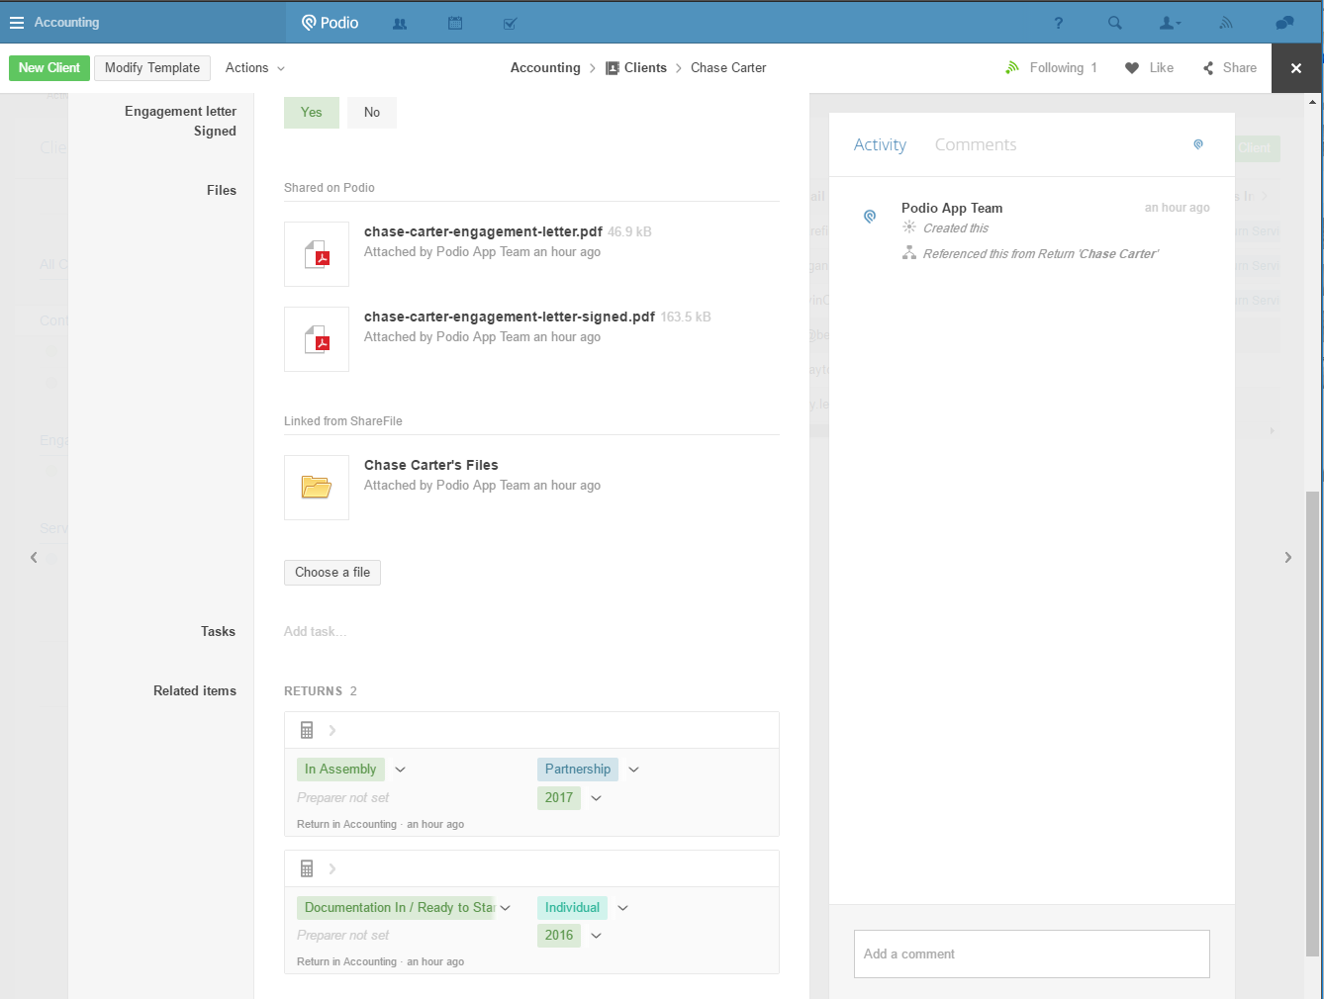Open the contacts people icon in header

click(x=400, y=23)
